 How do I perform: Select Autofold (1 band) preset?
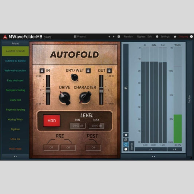point(15,51)
